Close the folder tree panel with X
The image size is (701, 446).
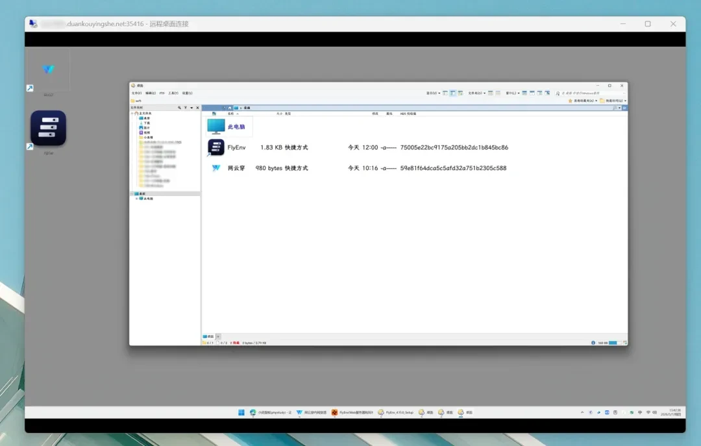point(197,108)
